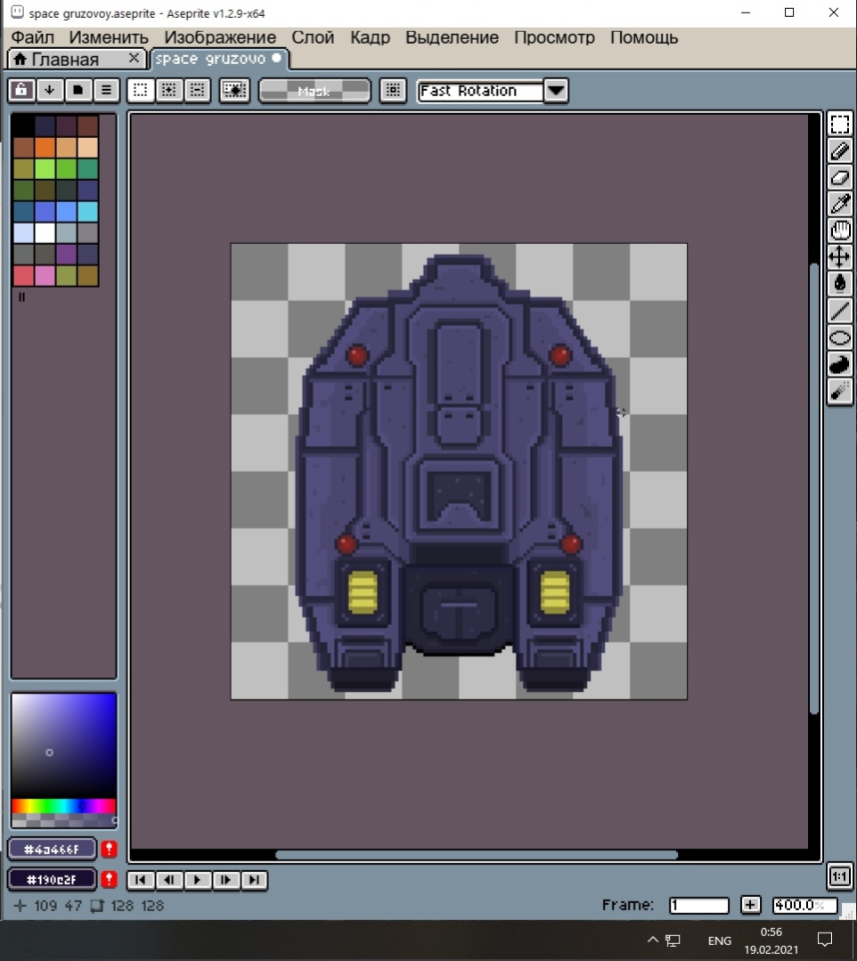Activate the Hand pan tool

pyautogui.click(x=839, y=231)
